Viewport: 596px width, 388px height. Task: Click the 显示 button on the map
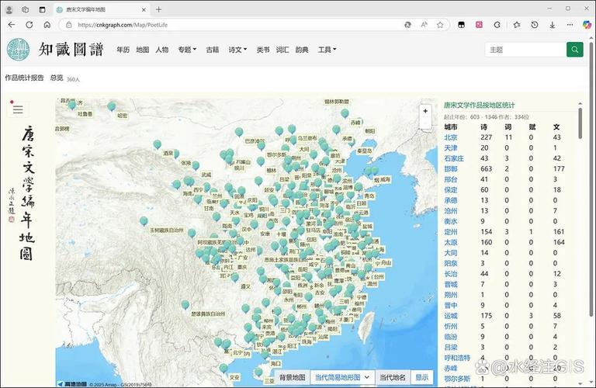422,377
